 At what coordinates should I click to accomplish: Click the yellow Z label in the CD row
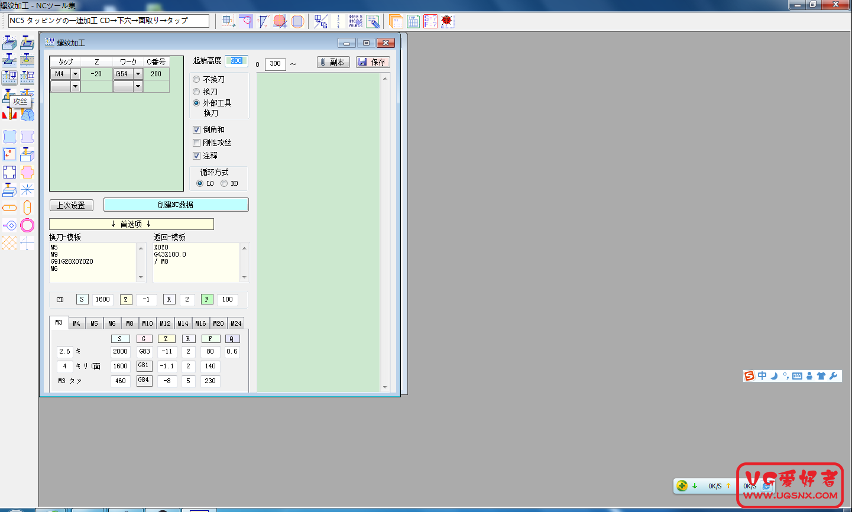(x=125, y=299)
